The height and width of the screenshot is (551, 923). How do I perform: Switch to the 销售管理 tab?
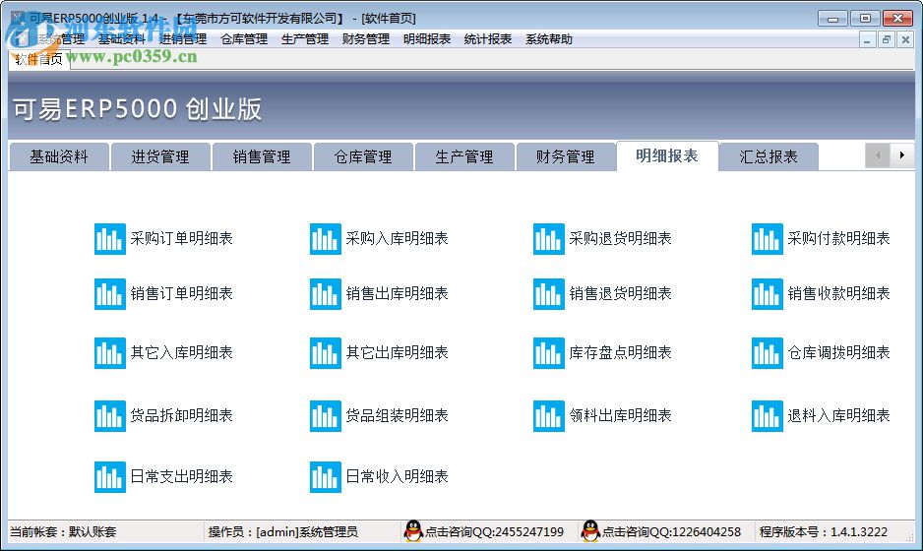pyautogui.click(x=262, y=156)
